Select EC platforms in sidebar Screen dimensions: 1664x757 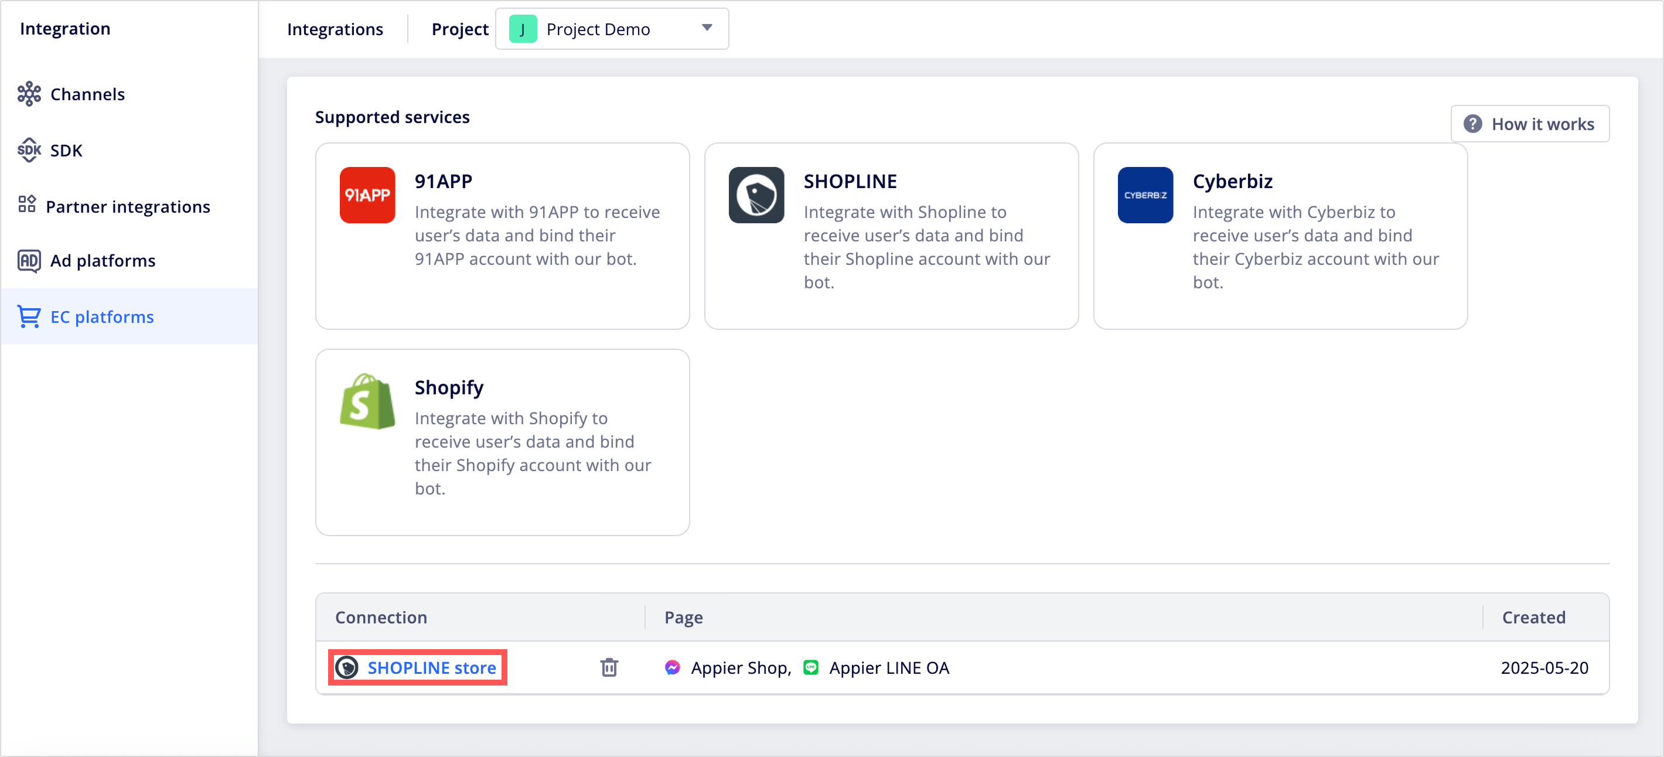(x=129, y=316)
